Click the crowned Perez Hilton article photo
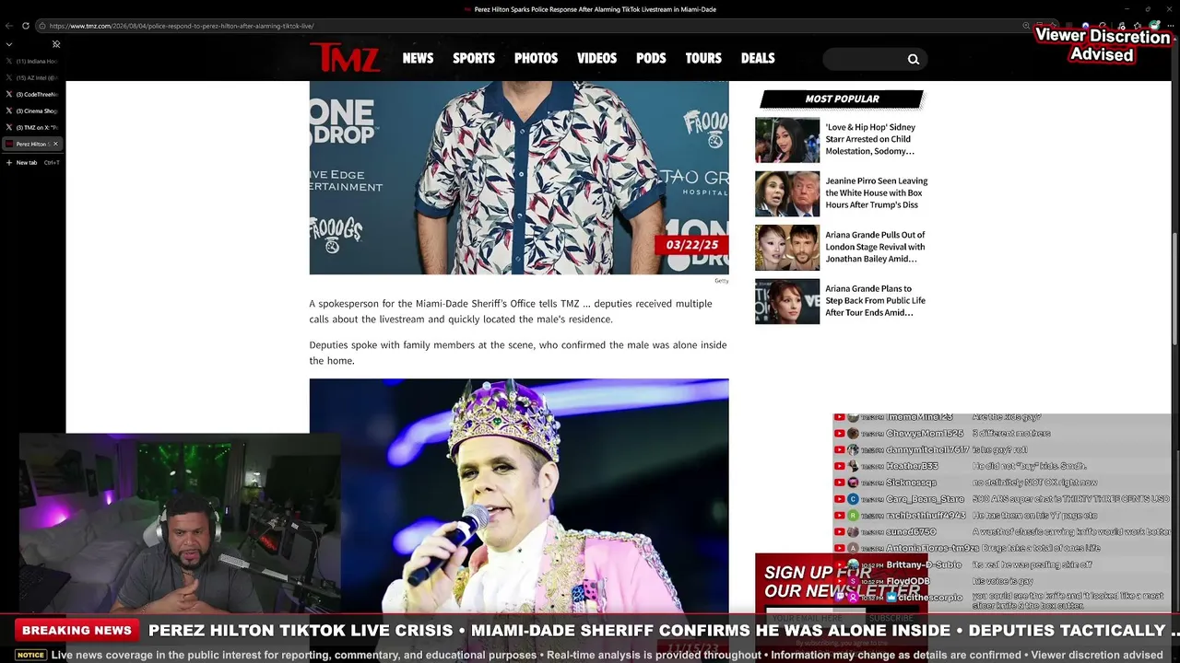1180x663 pixels. [519, 495]
